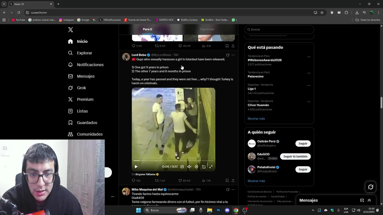Open options for #WebonesAwards2026 trend
383x215 pixels.
click(308, 57)
